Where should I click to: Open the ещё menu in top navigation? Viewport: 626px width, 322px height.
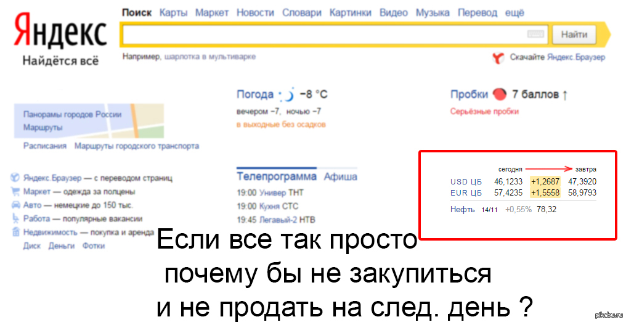[515, 12]
